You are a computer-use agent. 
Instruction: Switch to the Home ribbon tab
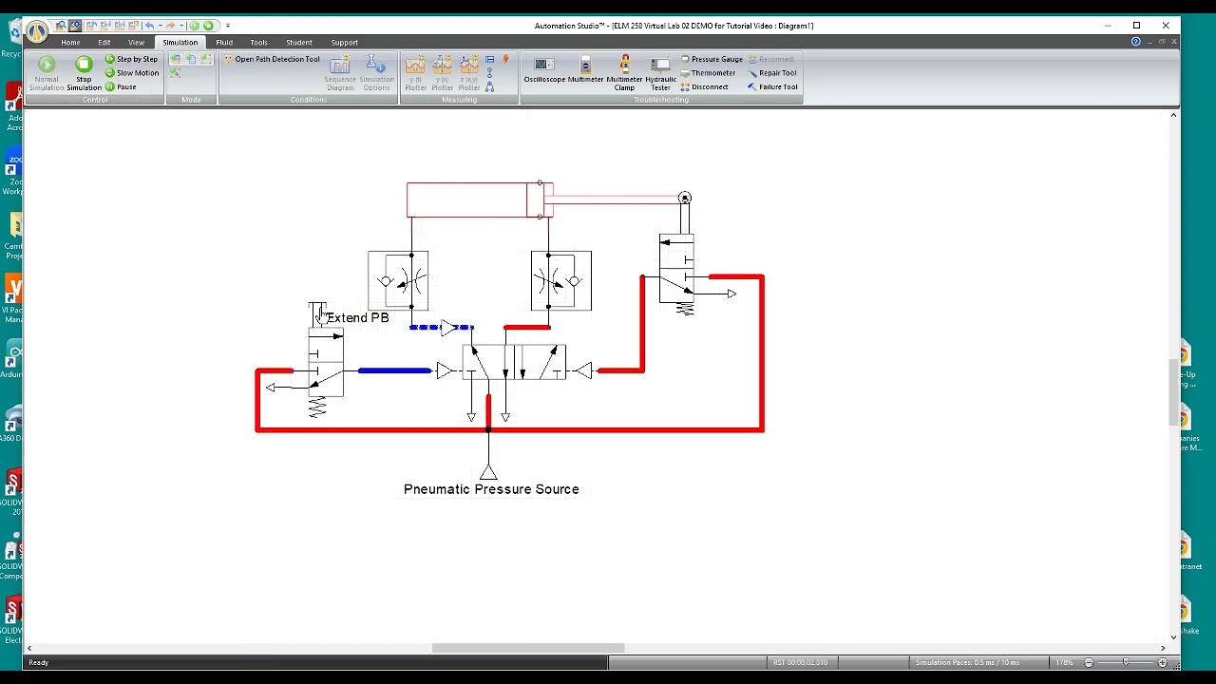tap(70, 42)
